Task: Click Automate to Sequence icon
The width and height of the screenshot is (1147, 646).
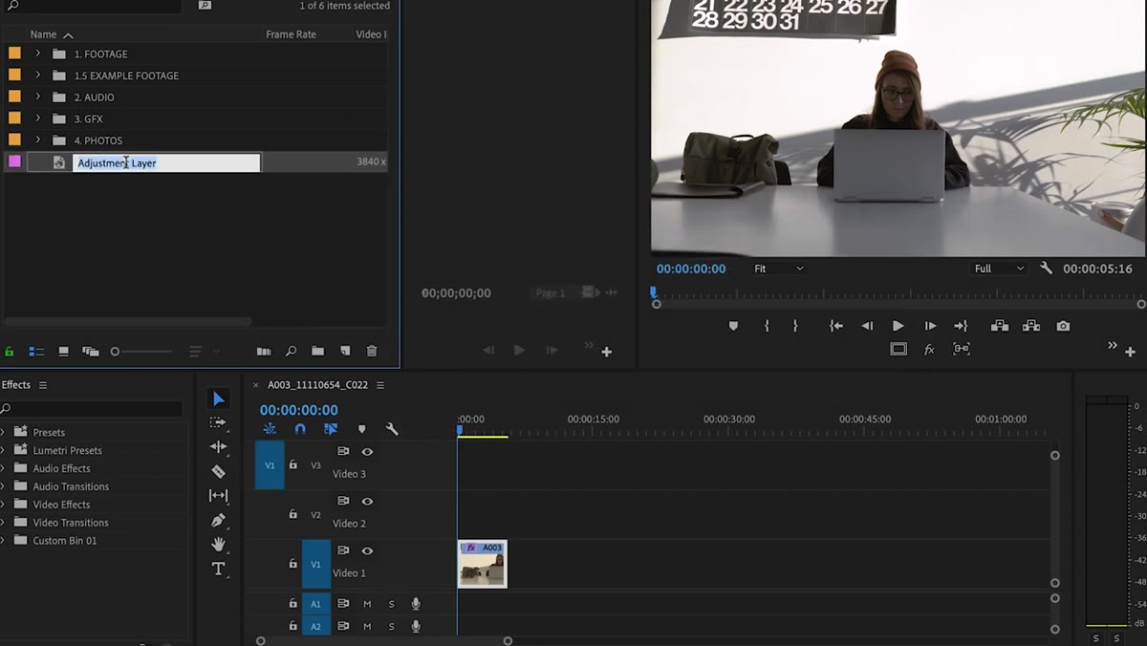Action: 264,352
